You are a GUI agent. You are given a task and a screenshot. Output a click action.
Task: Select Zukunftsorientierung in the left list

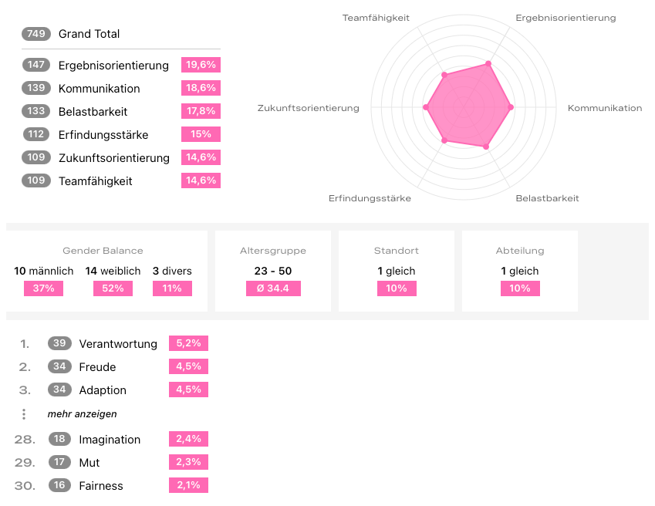pyautogui.click(x=113, y=158)
